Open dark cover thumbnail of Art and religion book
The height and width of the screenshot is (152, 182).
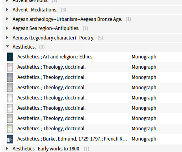coord(10,57)
